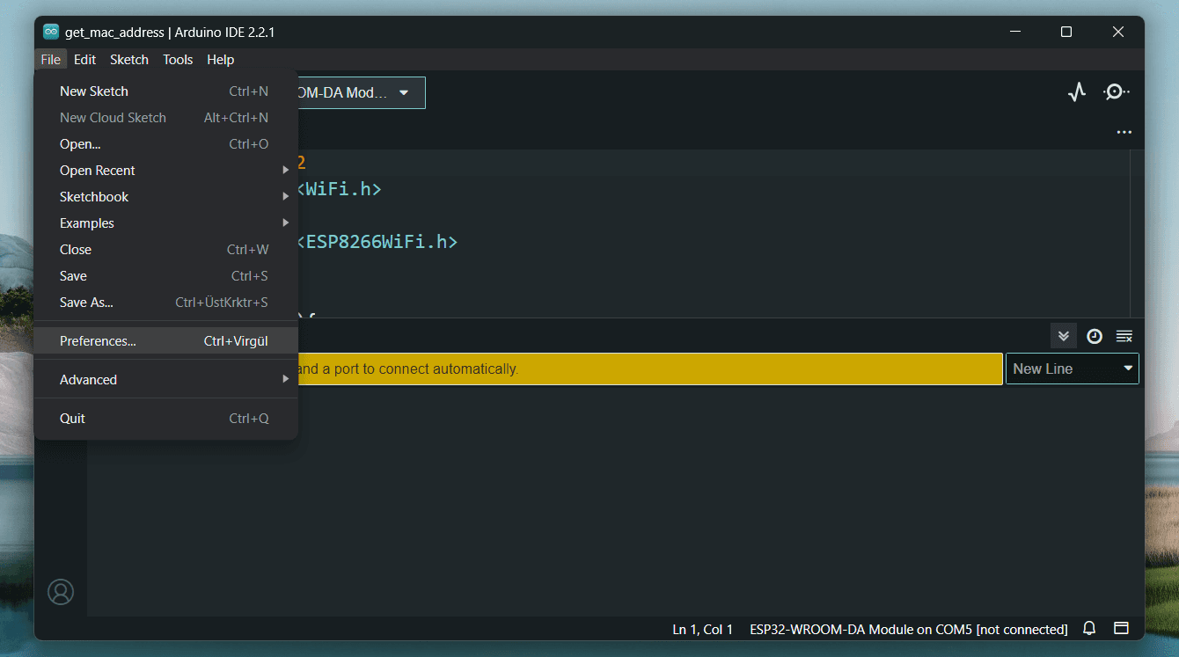Select Open... menu entry
1179x657 pixels.
point(166,144)
